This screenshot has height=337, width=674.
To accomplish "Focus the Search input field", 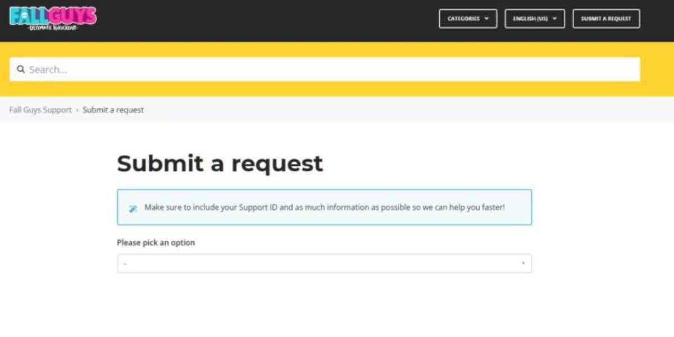I will click(x=325, y=69).
